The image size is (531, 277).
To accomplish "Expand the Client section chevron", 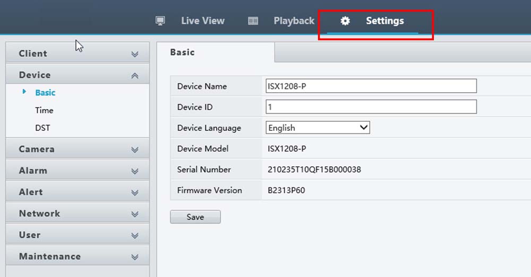I will [135, 54].
